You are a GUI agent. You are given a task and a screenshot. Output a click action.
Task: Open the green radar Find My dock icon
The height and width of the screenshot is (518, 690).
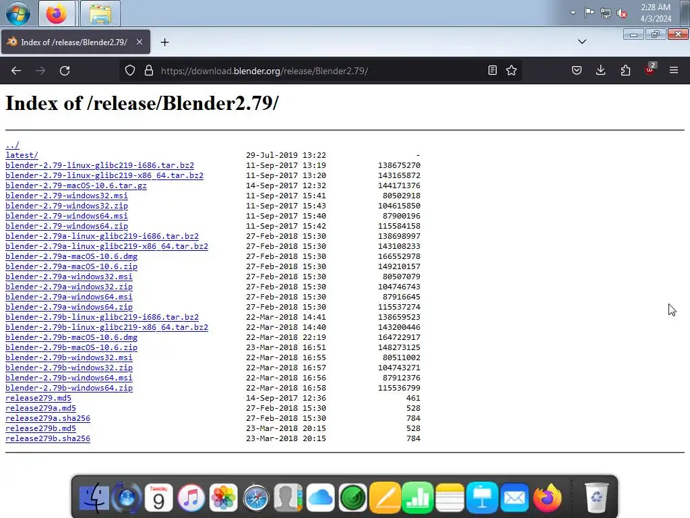click(352, 498)
